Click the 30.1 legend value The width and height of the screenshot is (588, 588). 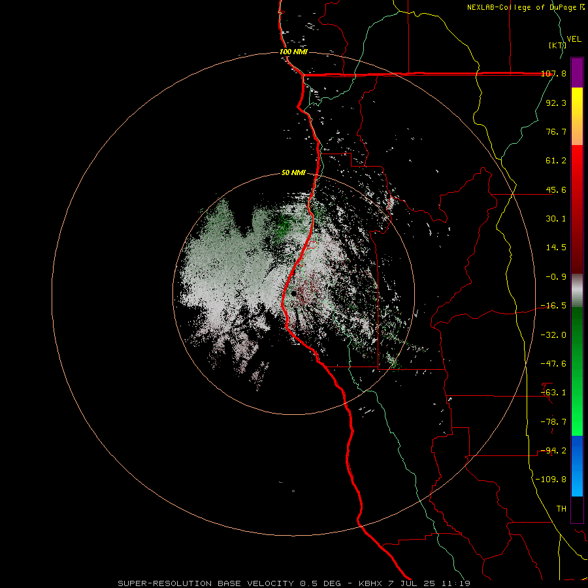556,219
